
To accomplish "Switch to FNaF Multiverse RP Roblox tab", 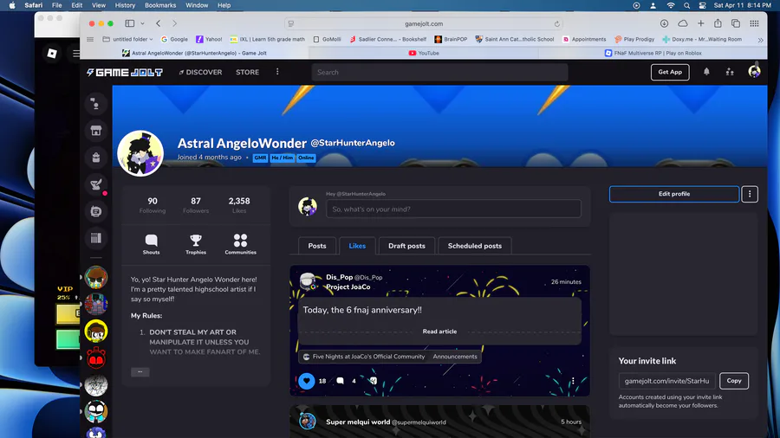I will (653, 53).
